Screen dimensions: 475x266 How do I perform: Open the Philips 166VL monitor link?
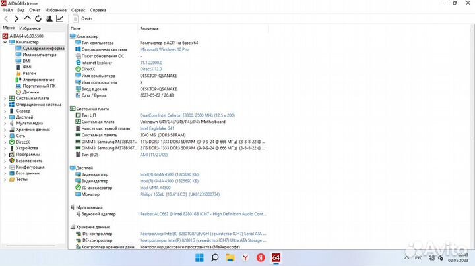pos(179,194)
